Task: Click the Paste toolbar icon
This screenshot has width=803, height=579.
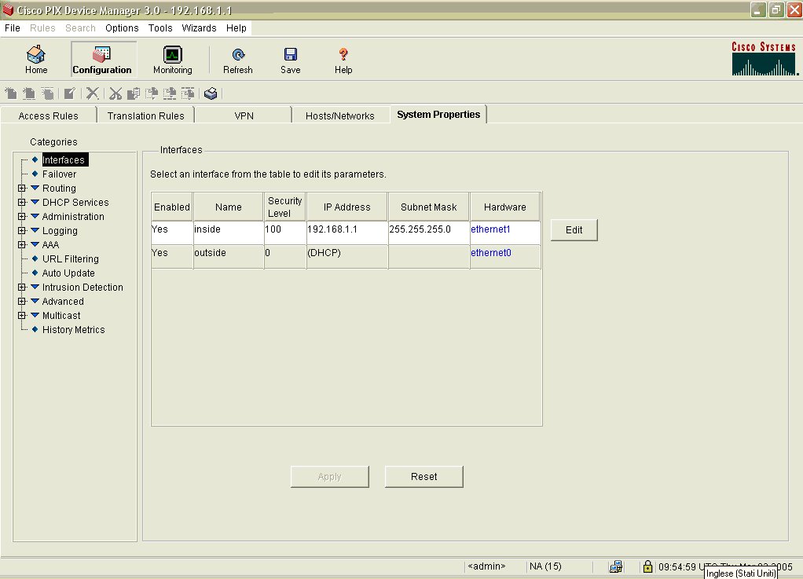Action: (152, 93)
